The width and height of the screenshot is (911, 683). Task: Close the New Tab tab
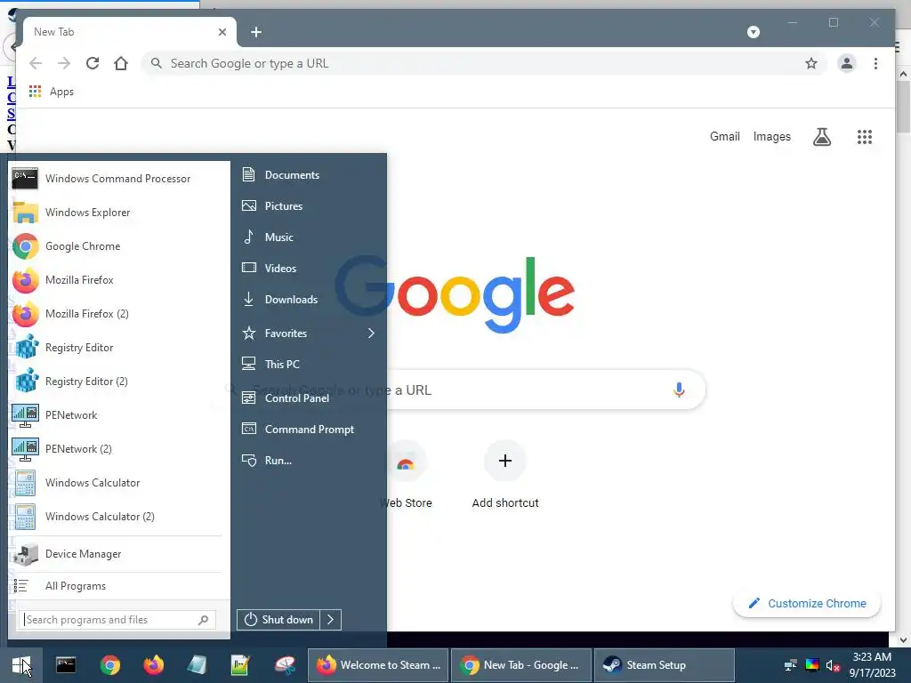[222, 32]
